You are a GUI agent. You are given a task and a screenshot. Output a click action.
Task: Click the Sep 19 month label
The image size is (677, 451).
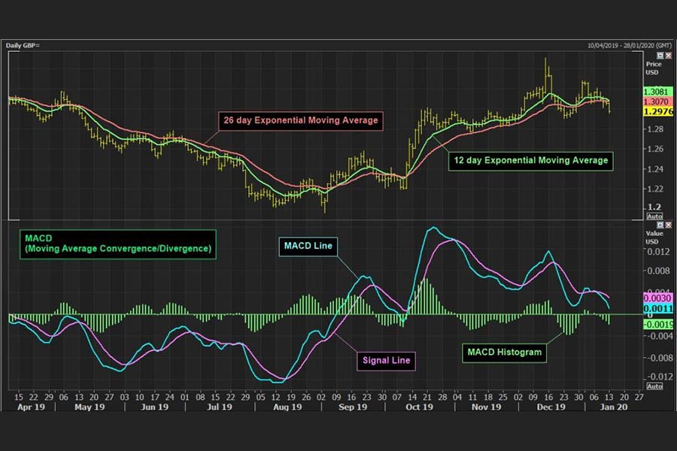pos(353,407)
